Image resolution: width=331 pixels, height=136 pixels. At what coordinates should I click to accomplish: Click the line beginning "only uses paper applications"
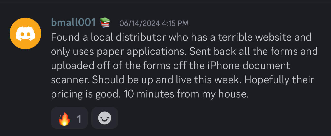click(184, 52)
